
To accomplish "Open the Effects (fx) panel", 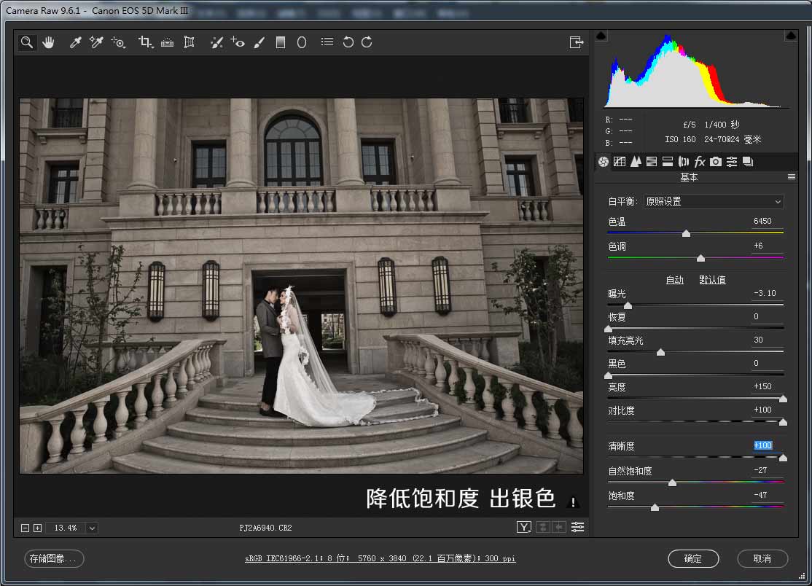I will point(699,162).
